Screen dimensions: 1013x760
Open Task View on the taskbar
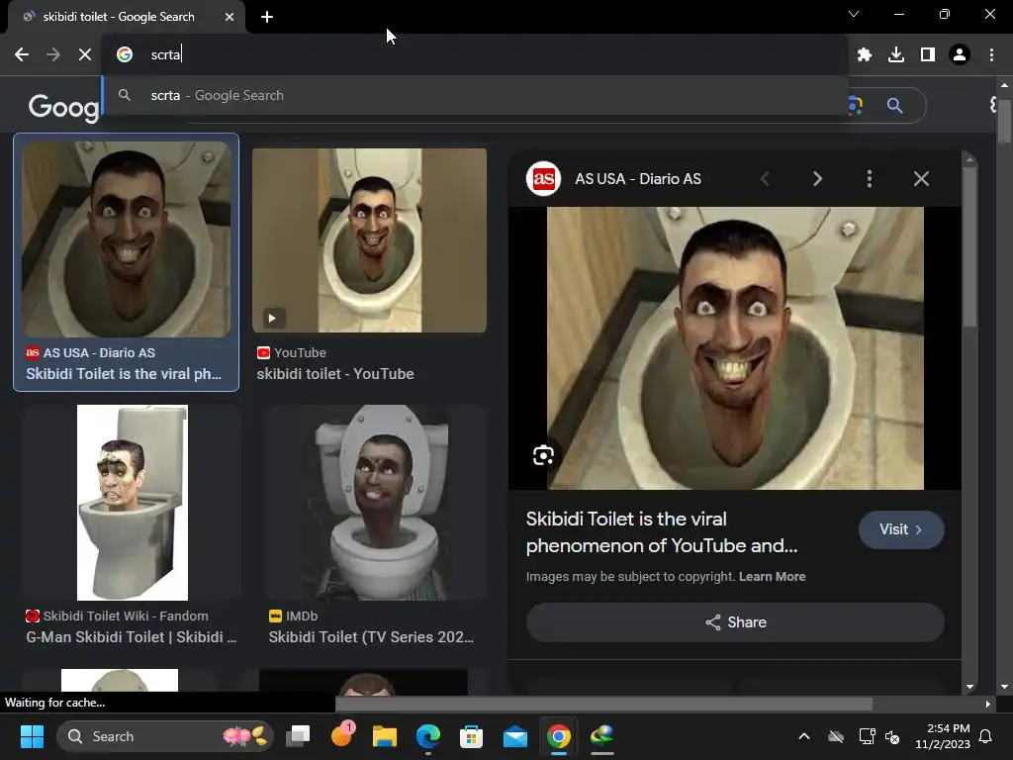click(299, 736)
